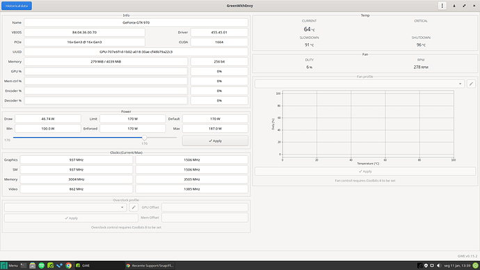This screenshot has width=480, height=270.
Task: Open the volume control in tray
Action: point(439,265)
